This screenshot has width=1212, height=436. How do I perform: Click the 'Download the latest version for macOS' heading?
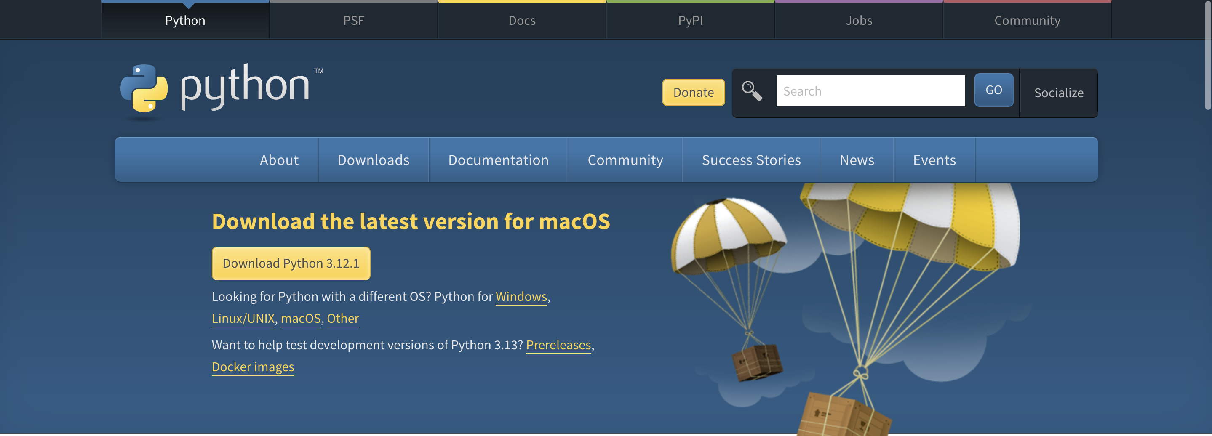click(411, 221)
